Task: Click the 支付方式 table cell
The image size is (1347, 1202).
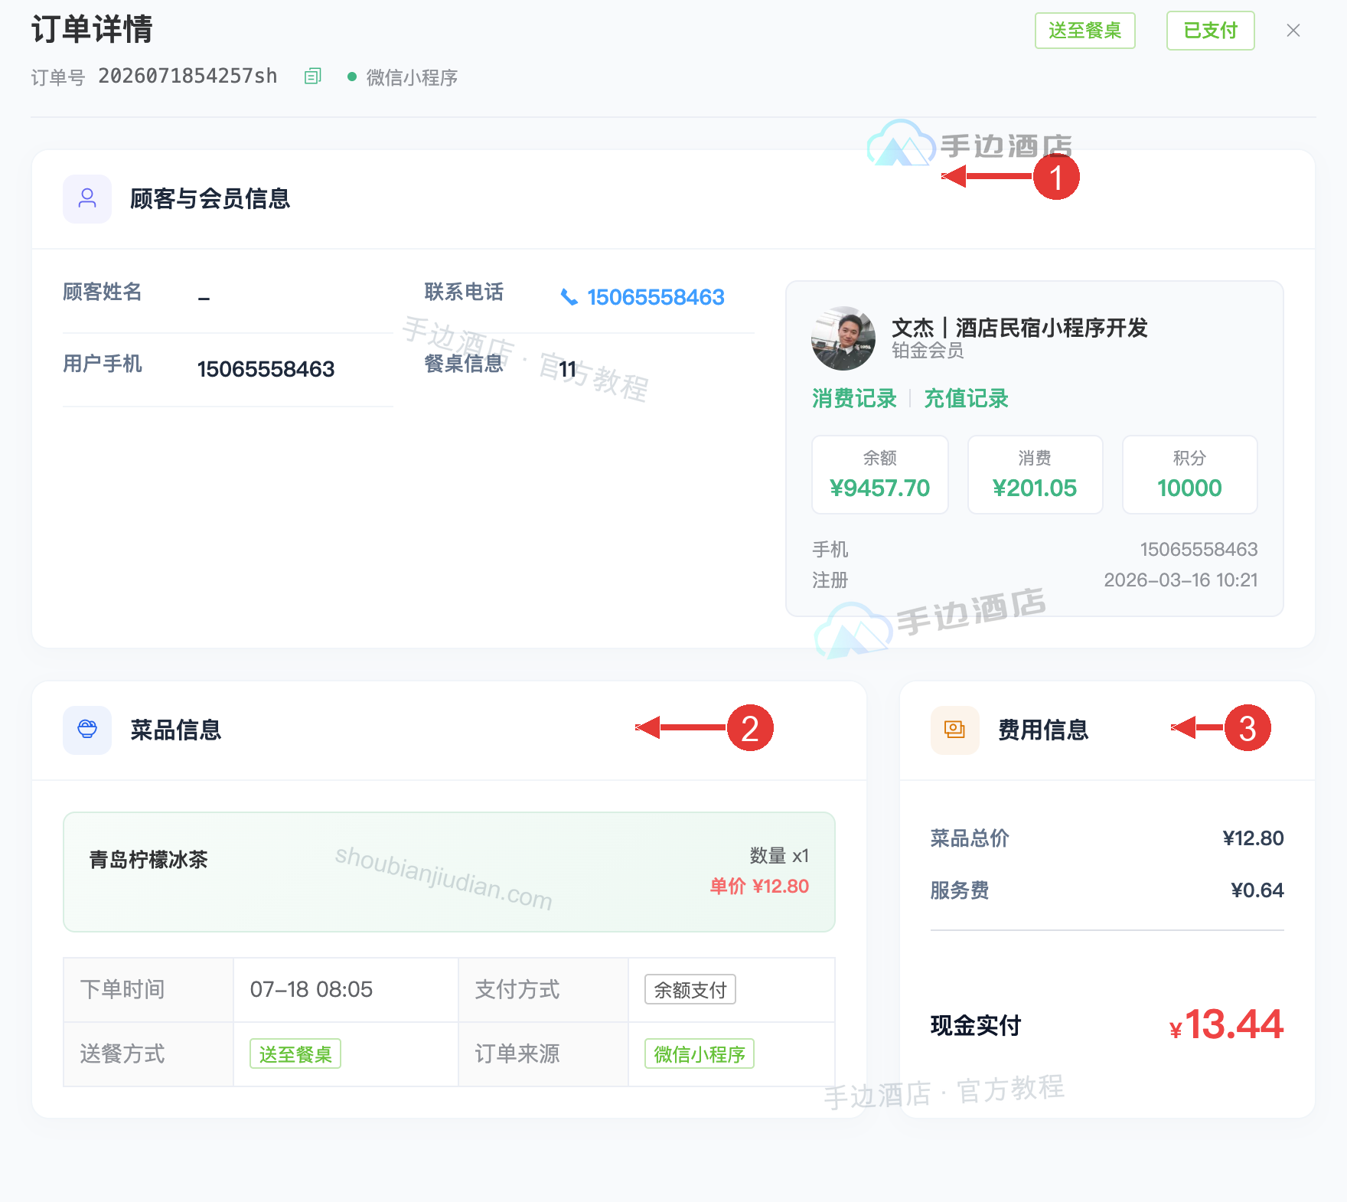Action: coord(543,990)
